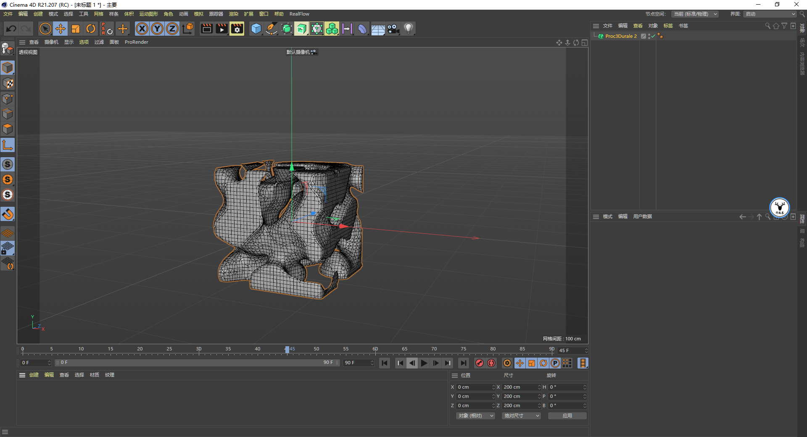
Task: Add floor/environment object icon
Action: [378, 29]
